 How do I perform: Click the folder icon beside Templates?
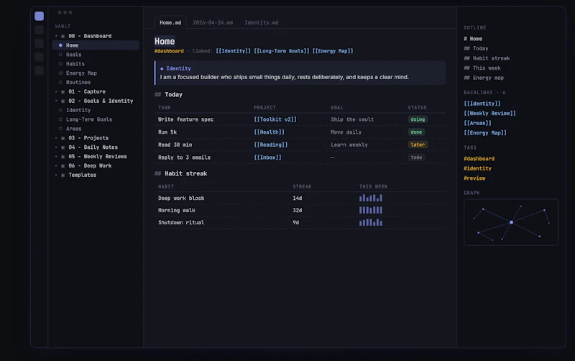(63, 175)
